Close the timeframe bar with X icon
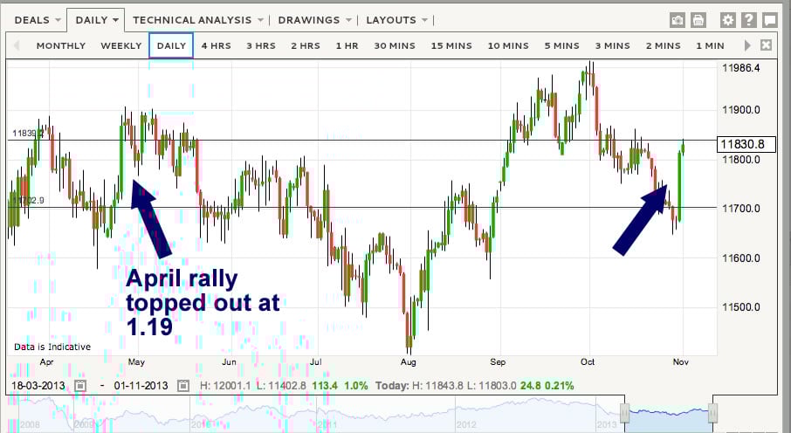791x433 pixels. (767, 45)
